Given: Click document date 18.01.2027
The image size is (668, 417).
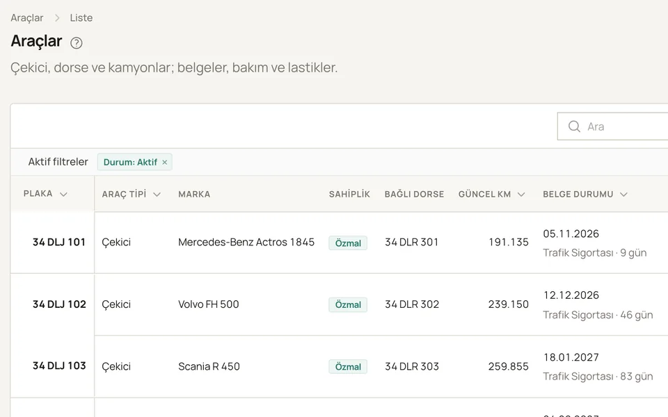Looking at the screenshot, I should pyautogui.click(x=571, y=357).
